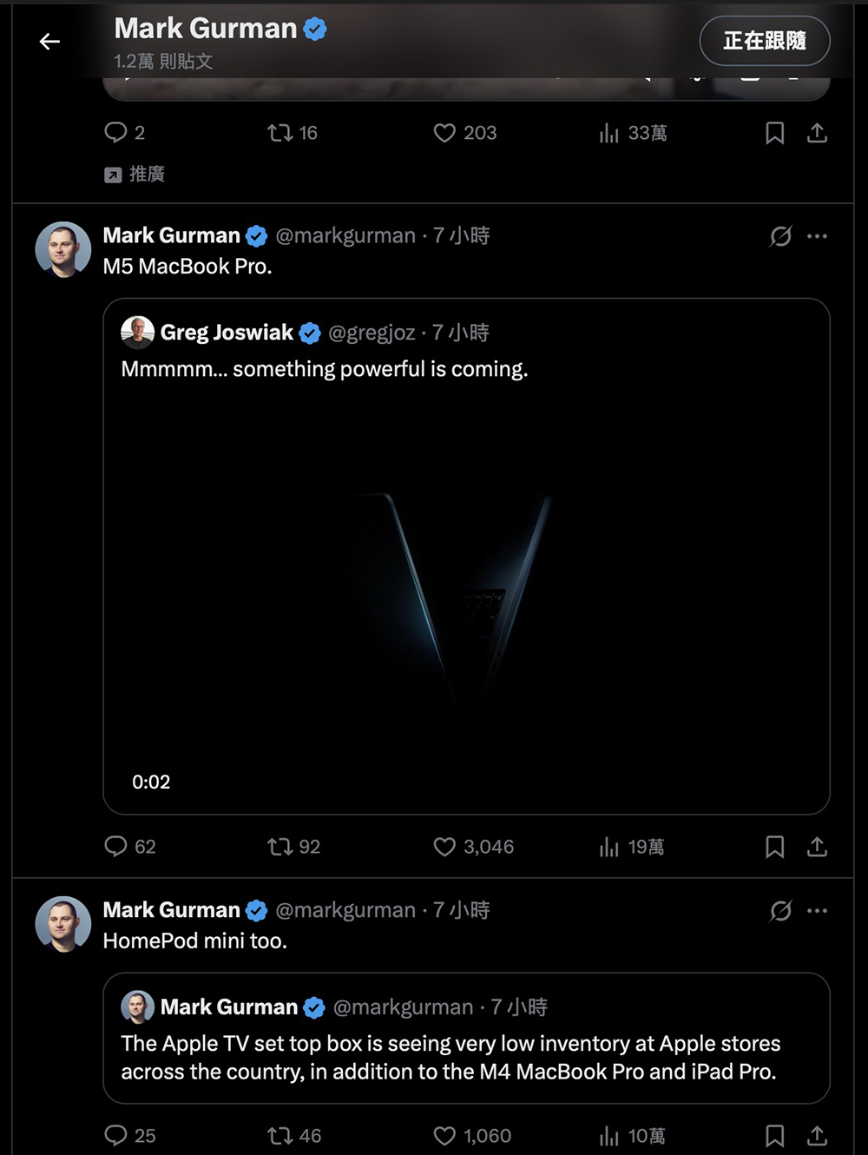Open more options for M5 MacBook Pro post

tap(817, 236)
